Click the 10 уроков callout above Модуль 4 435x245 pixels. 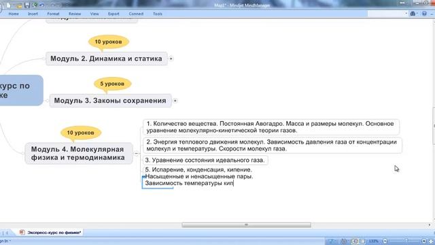point(81,133)
